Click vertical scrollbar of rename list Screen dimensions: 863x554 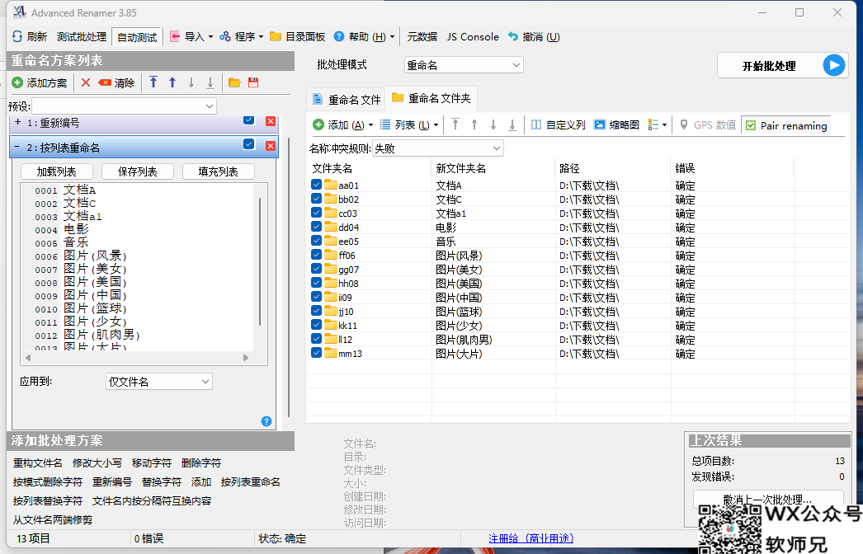coord(260,261)
